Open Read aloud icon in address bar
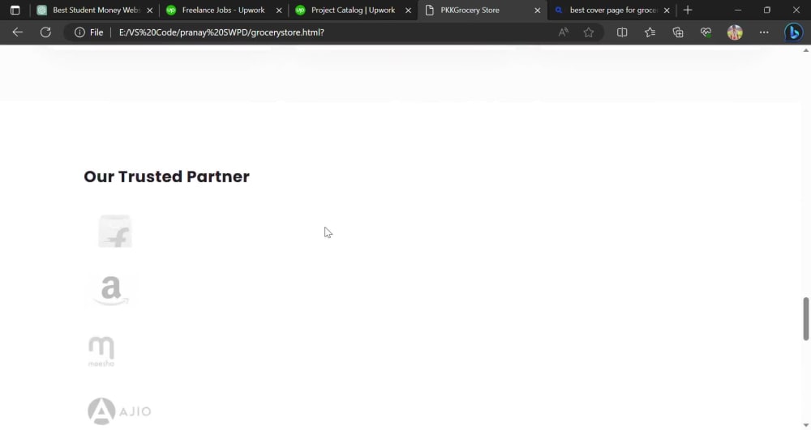Screen dimensions: 811x430 pyautogui.click(x=564, y=32)
